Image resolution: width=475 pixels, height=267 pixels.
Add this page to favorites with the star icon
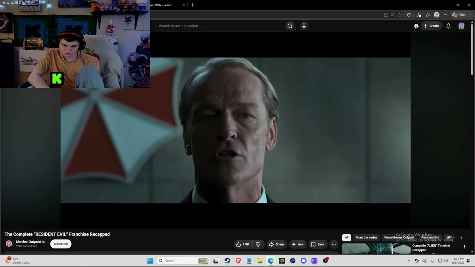coord(400,15)
